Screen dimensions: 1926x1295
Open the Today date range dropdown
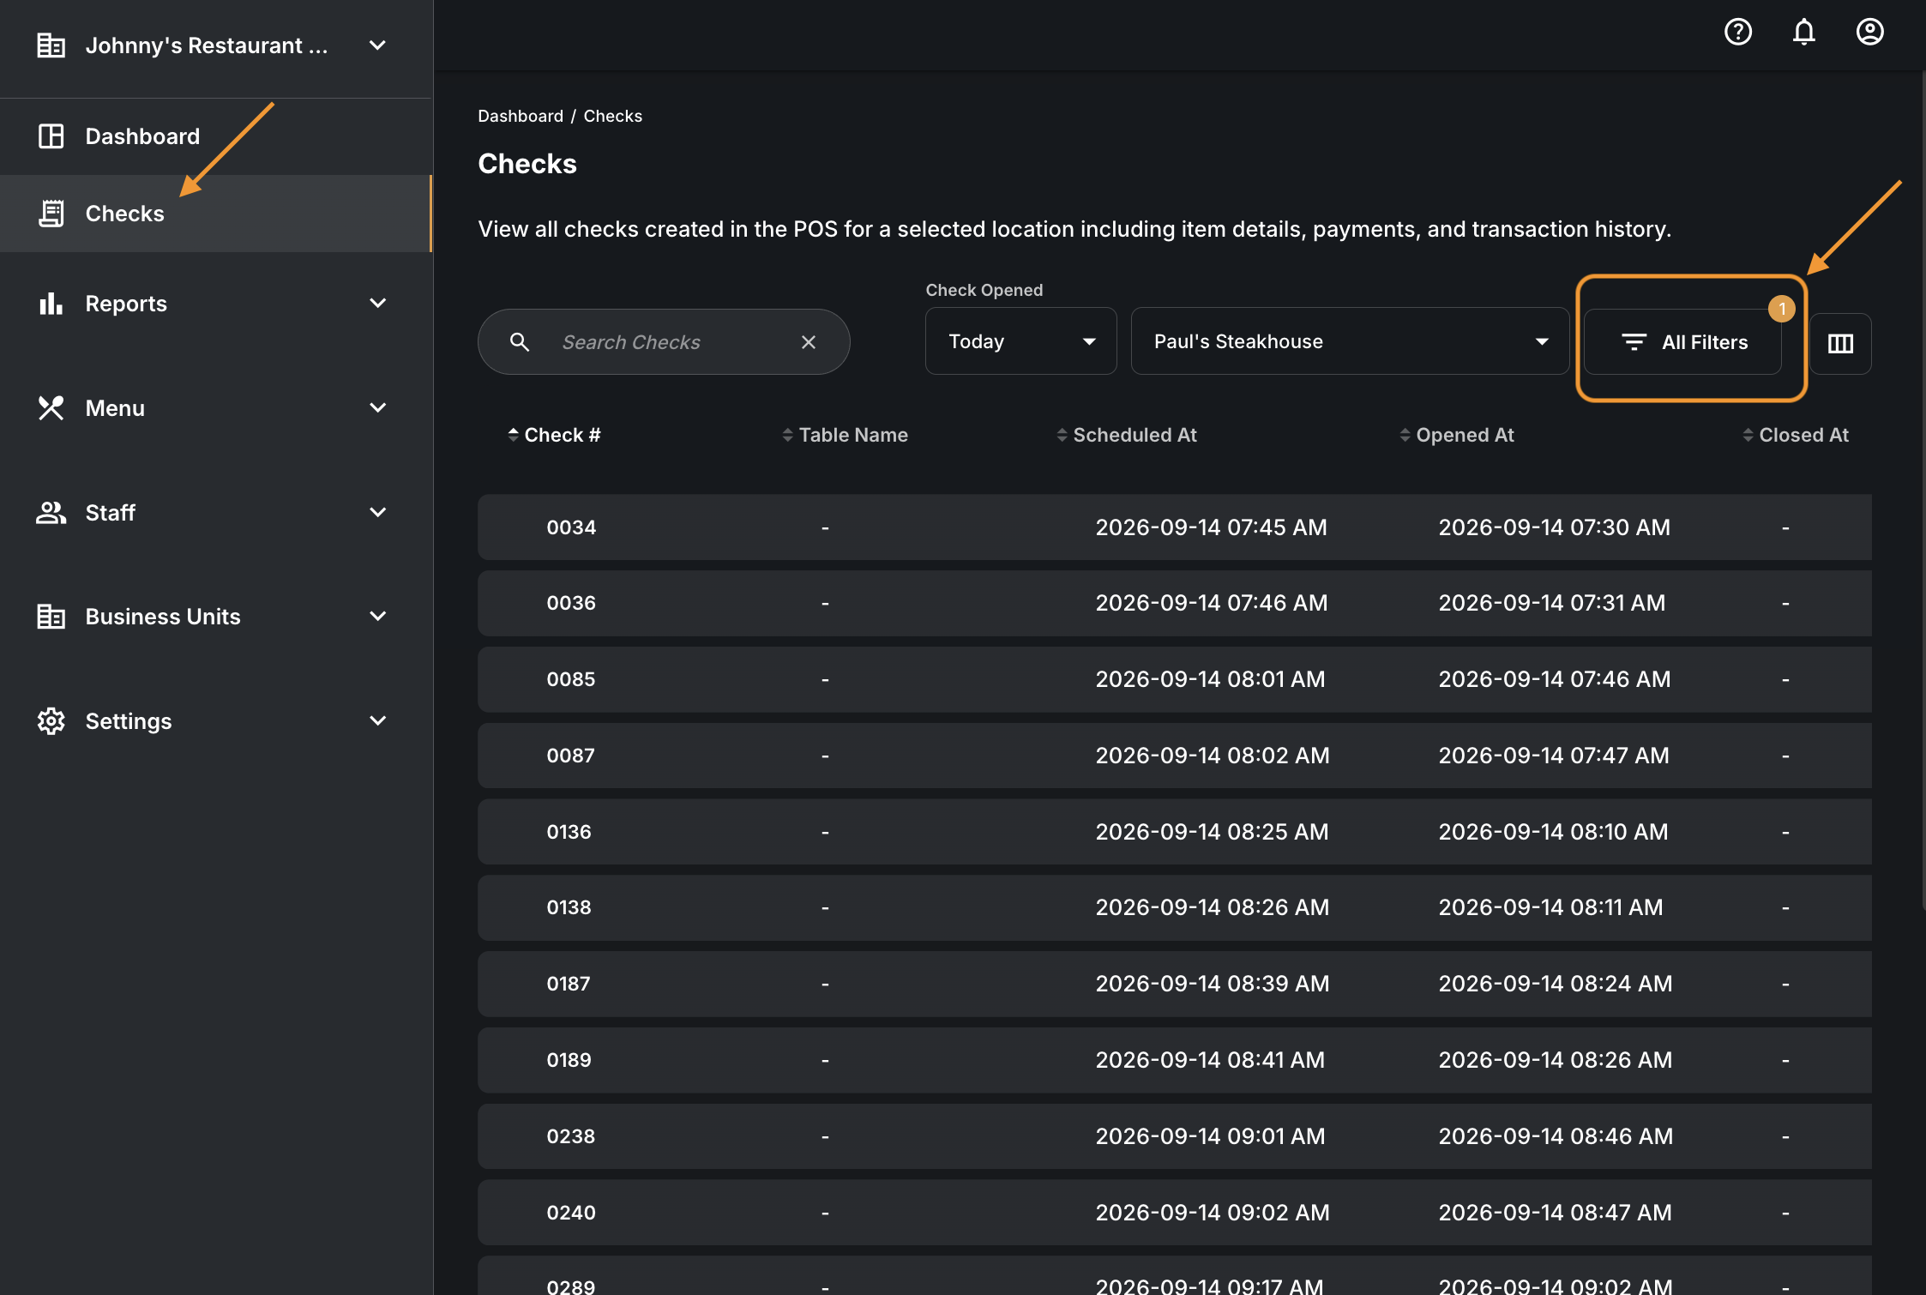point(1020,341)
